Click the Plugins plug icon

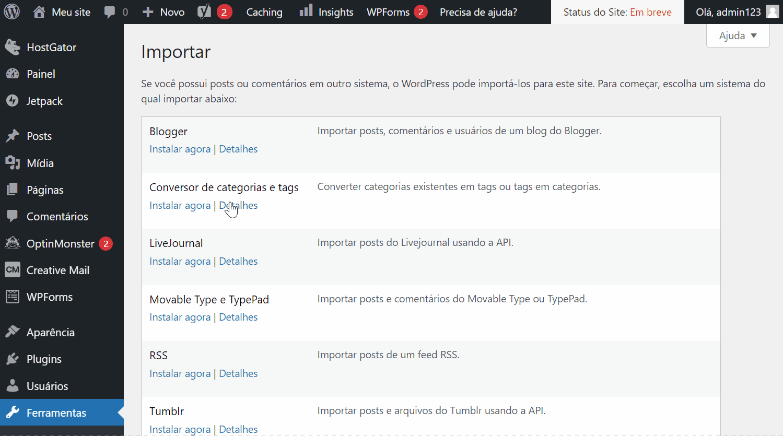pos(13,359)
